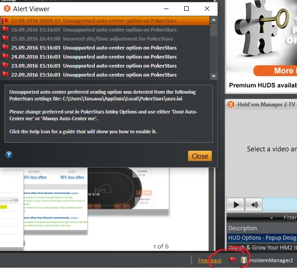
Task: Click the alert list scrollbar thumb
Action: click(213, 29)
